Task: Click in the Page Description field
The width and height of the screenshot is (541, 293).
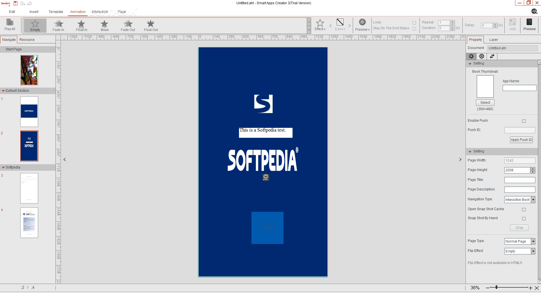Action: click(520, 190)
